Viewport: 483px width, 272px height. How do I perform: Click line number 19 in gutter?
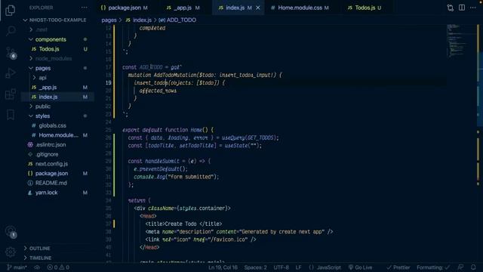(109, 83)
